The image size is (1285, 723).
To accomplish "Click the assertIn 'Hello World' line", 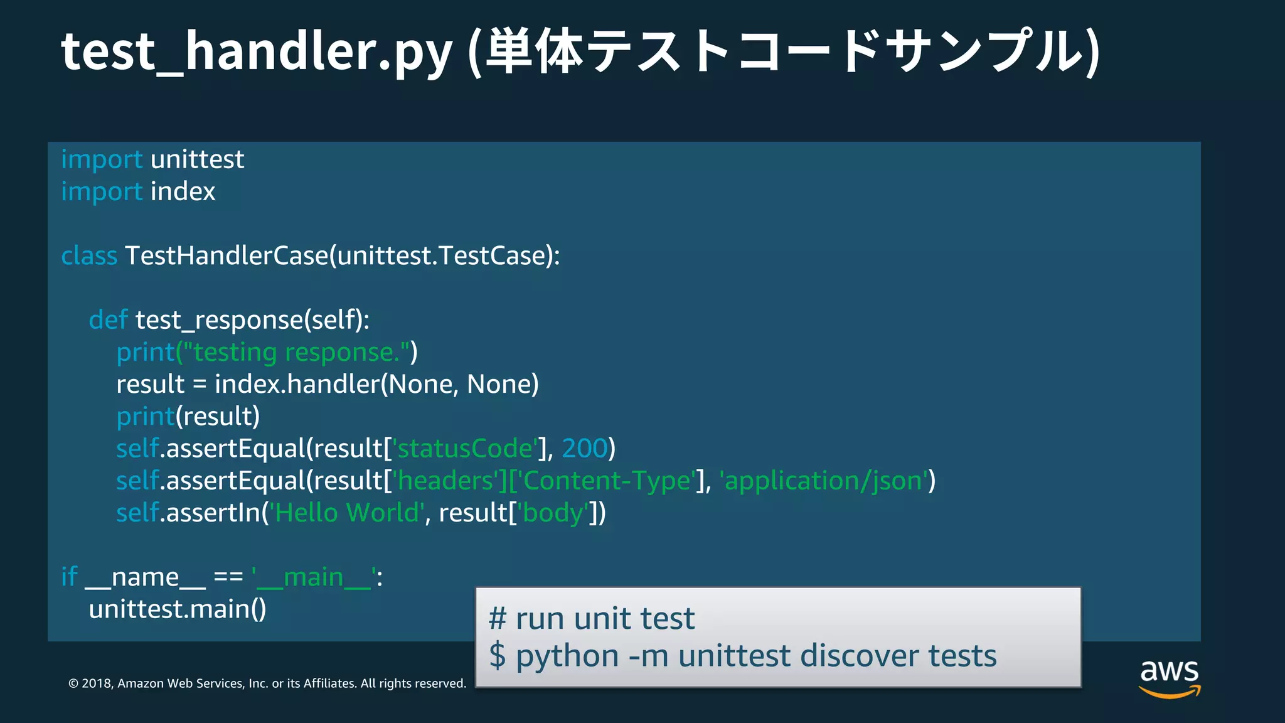I will click(x=361, y=513).
